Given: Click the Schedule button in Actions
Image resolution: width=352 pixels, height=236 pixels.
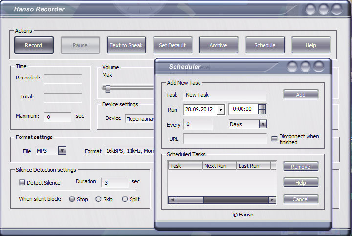Looking at the screenshot, I should coord(265,45).
